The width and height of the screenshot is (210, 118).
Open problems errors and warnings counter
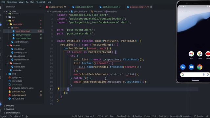click(19, 116)
